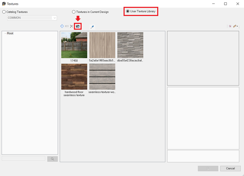Image resolution: width=244 pixels, height=176 pixels.
Task: Click the texture search input field
Action: (23, 158)
